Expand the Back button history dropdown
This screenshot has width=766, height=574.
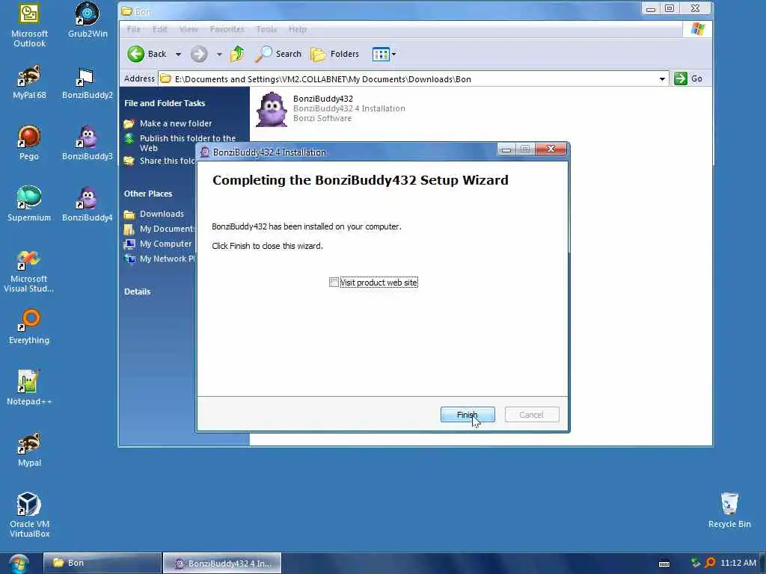[178, 54]
